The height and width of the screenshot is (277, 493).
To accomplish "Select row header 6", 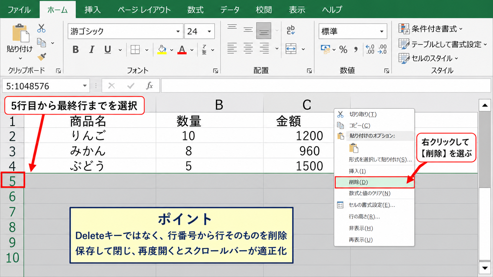I will point(12,196).
